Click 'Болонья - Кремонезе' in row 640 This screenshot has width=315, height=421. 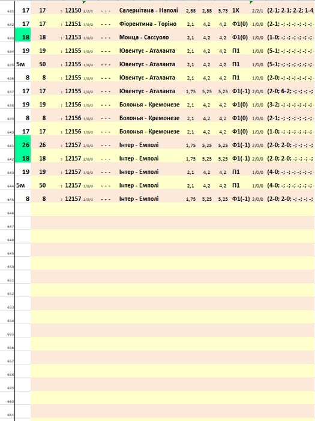pos(149,131)
